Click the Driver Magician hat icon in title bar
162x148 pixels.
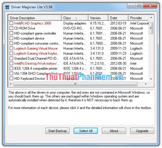pos(7,7)
